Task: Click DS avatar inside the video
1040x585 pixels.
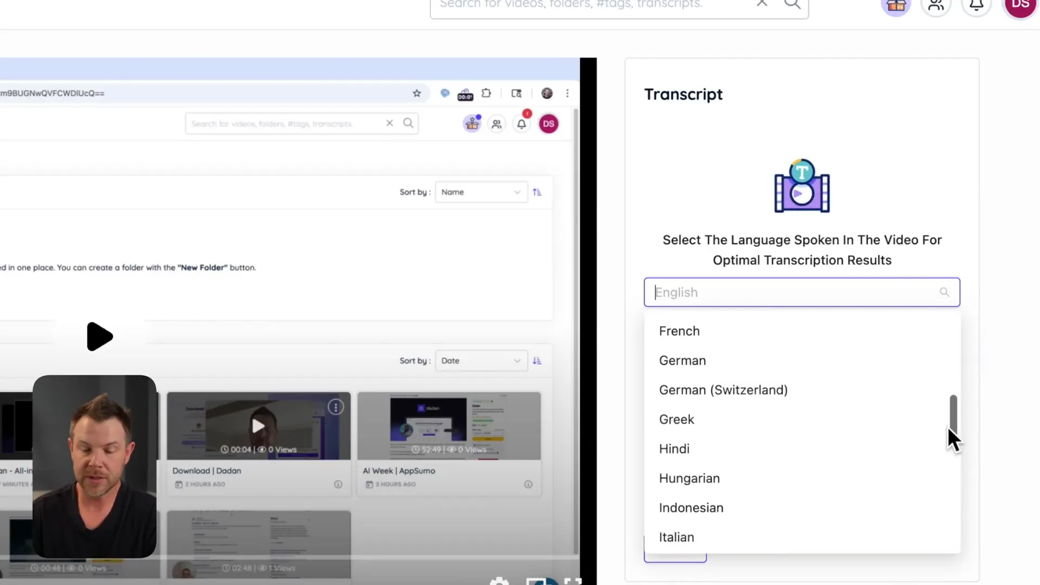Action: [549, 123]
